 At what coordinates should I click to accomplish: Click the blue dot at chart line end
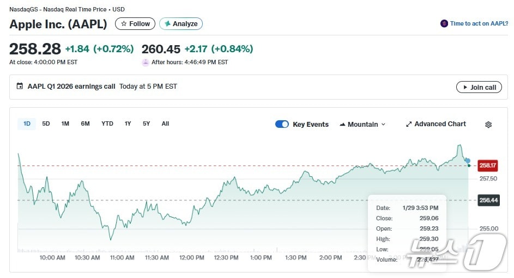click(467, 160)
